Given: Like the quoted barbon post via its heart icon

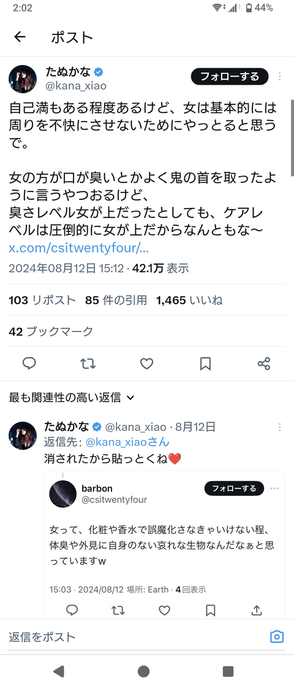Looking at the screenshot, I should [x=164, y=610].
